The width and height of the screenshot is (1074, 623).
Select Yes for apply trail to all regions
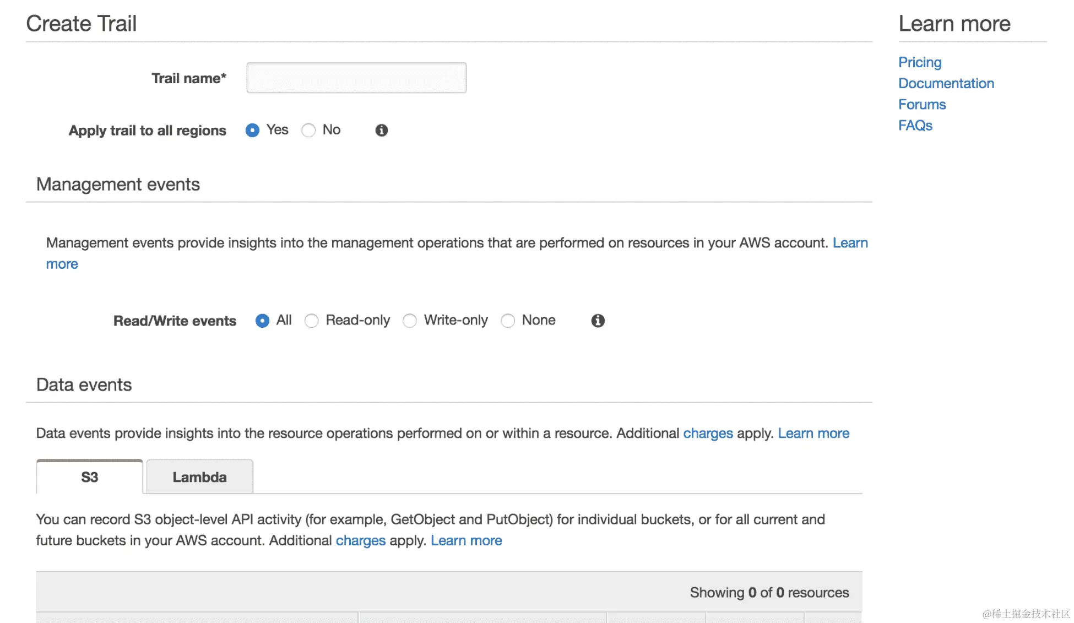coord(252,130)
